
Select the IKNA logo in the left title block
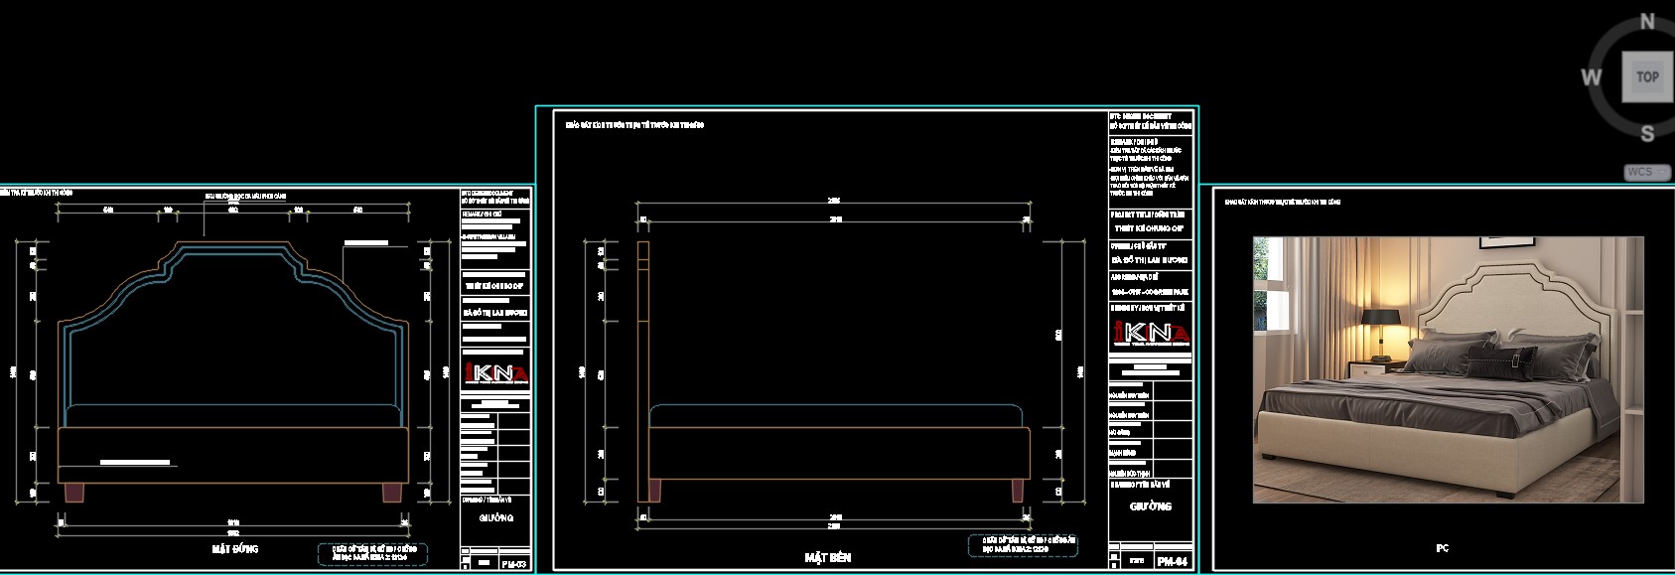496,372
